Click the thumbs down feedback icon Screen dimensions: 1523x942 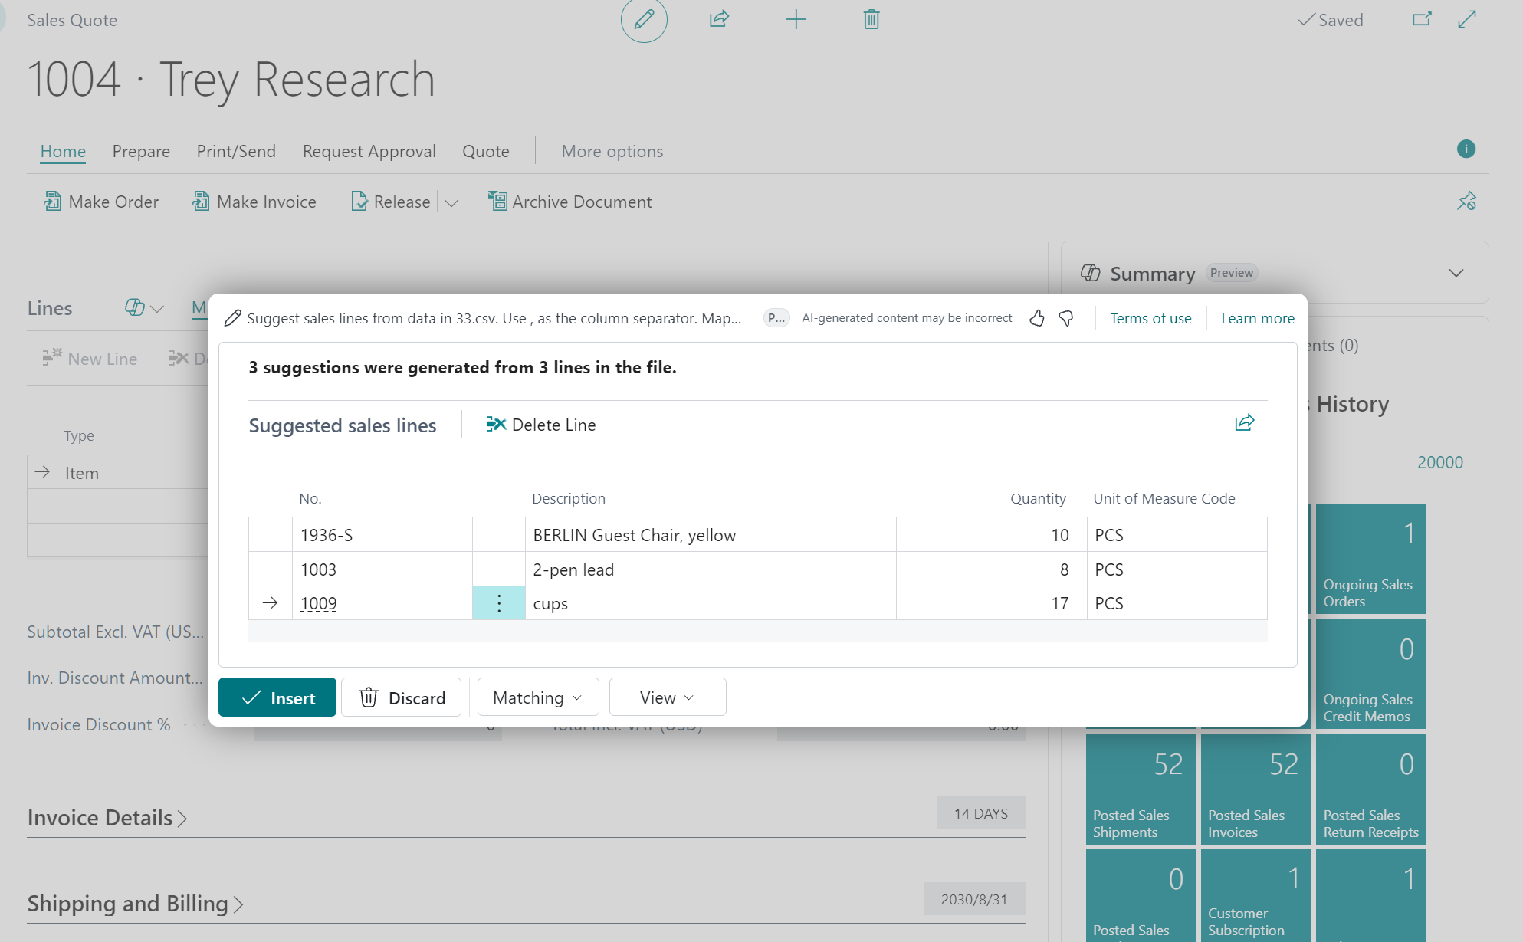point(1066,318)
